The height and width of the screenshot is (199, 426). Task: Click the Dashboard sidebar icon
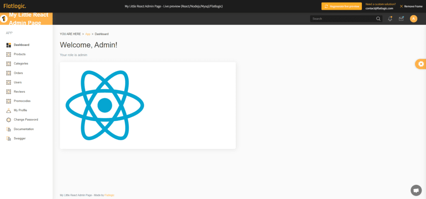[x=8, y=45]
